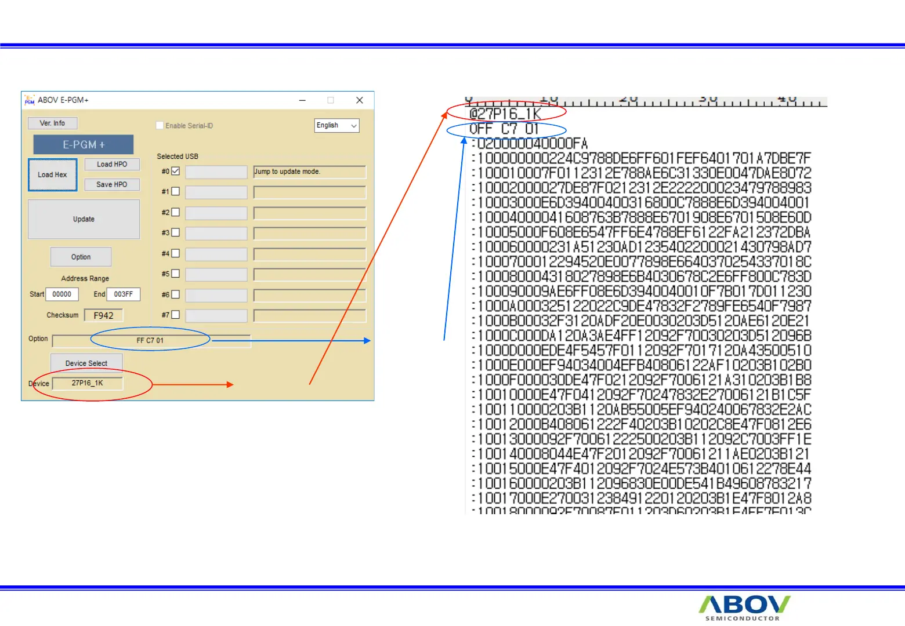Click hex line starting ':1000A000'
This screenshot has width=905, height=626.
tap(641, 306)
